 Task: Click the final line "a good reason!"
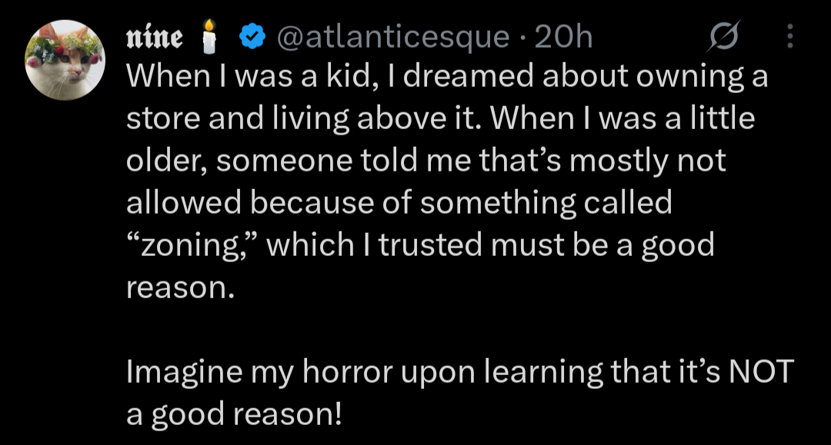pos(233,413)
